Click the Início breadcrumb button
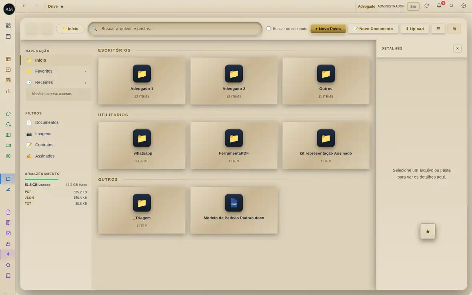The image size is (472, 295). 70,29
